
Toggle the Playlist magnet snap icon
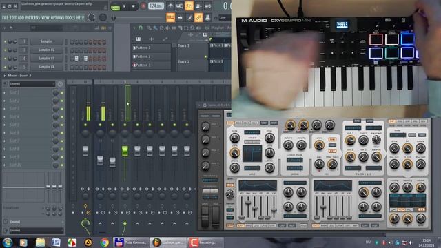click(x=141, y=28)
